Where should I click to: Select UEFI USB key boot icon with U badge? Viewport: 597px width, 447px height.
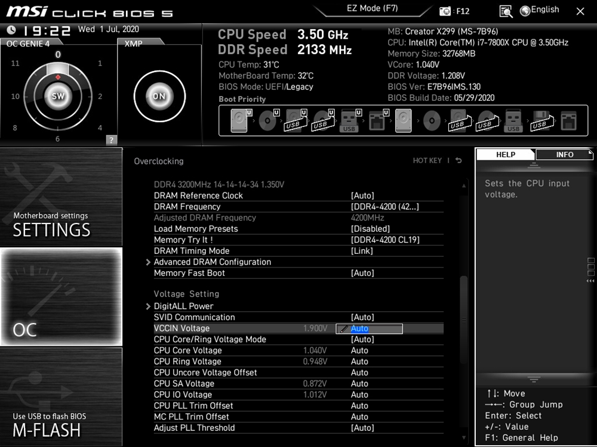(350, 121)
